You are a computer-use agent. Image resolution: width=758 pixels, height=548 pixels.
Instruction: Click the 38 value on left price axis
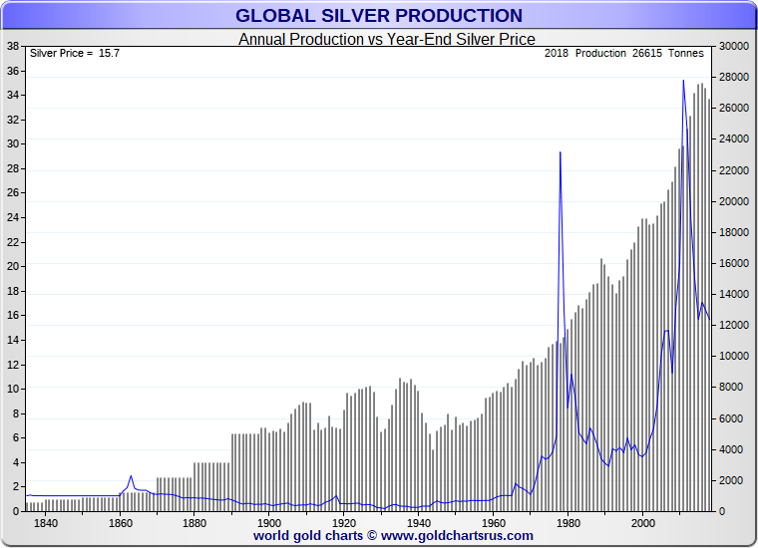(x=13, y=47)
